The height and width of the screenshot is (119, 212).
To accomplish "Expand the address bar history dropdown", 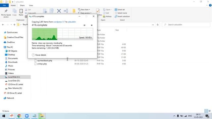I will click(153, 25).
